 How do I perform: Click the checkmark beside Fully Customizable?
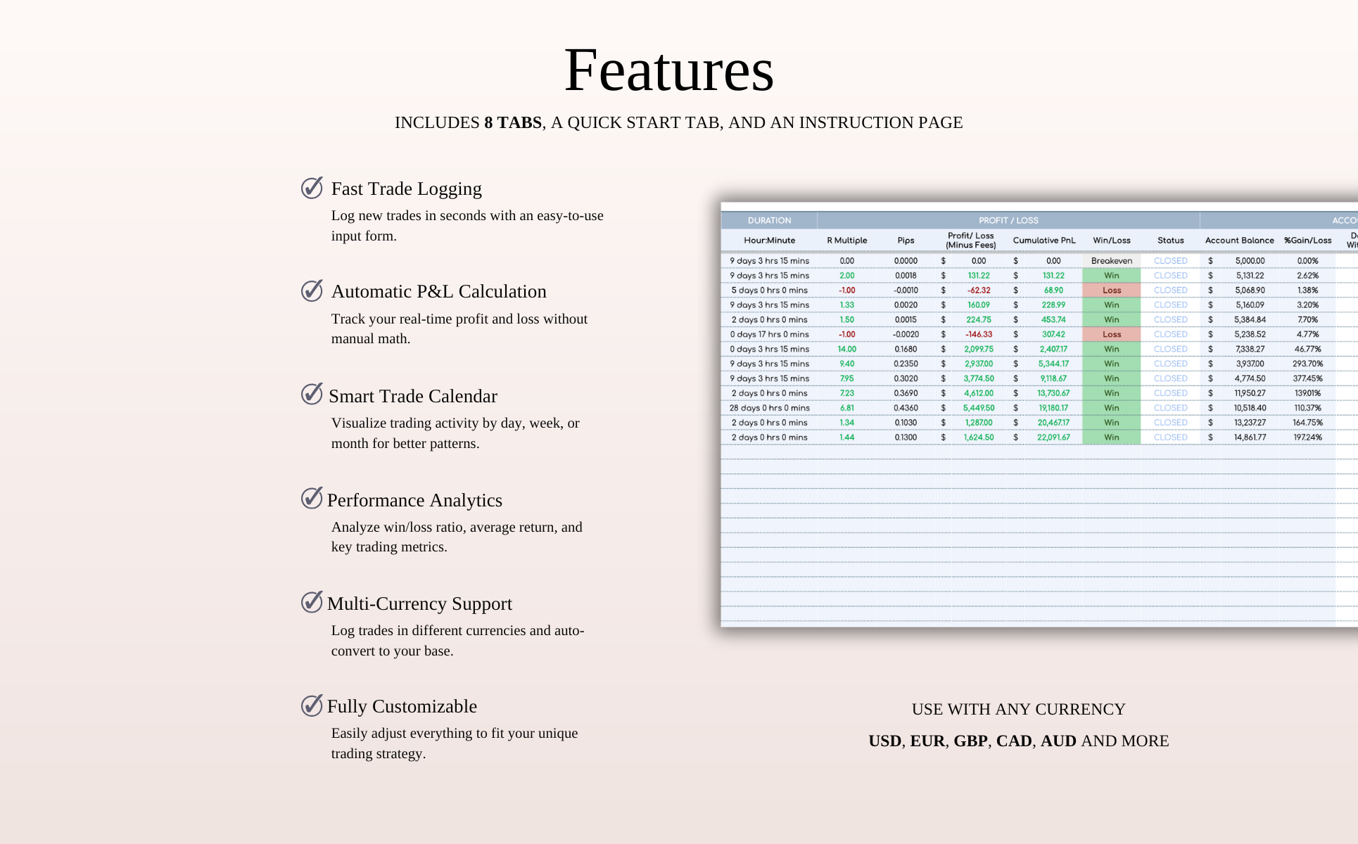(312, 705)
